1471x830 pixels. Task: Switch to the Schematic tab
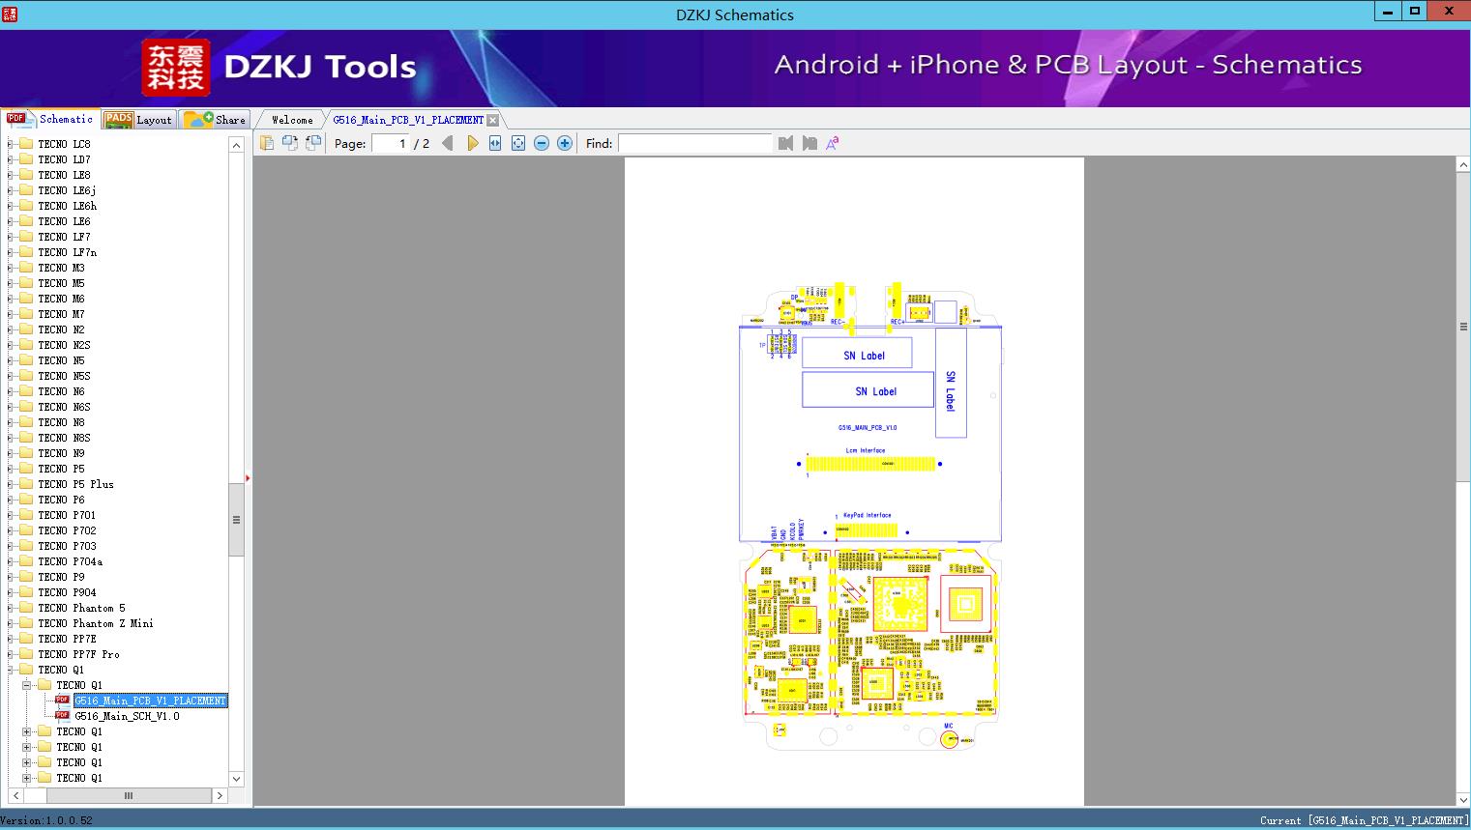tap(50, 119)
